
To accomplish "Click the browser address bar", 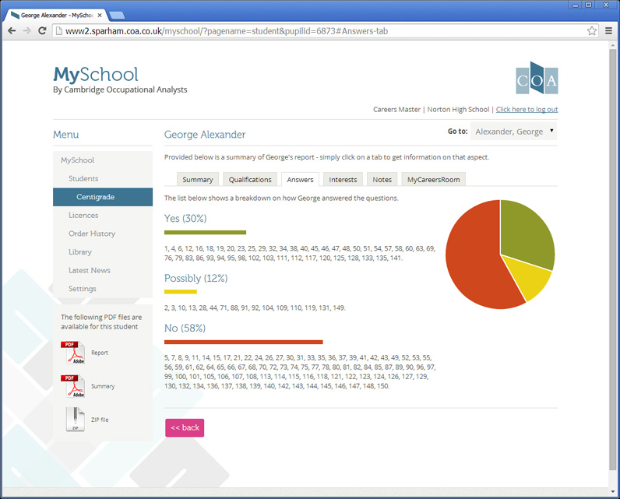I will (312, 31).
